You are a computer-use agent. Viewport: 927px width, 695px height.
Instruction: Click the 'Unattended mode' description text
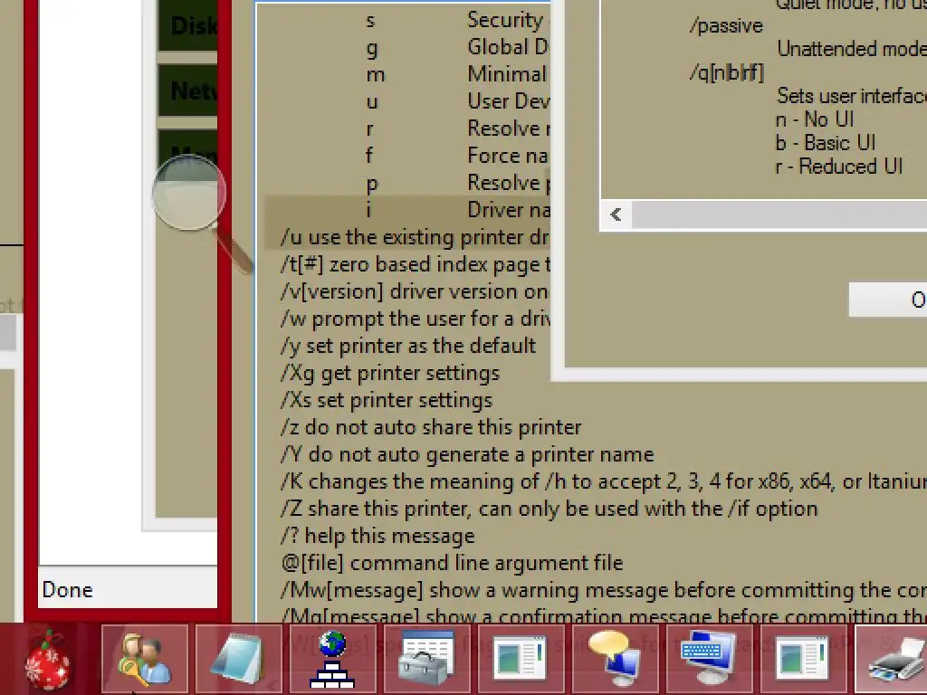click(851, 49)
